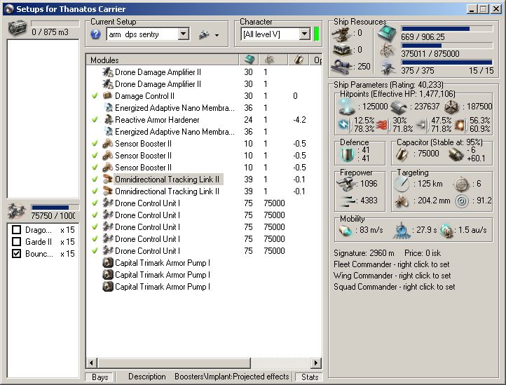Click the warp speed icon in Mobility
The height and width of the screenshot is (385, 506).
click(447, 230)
